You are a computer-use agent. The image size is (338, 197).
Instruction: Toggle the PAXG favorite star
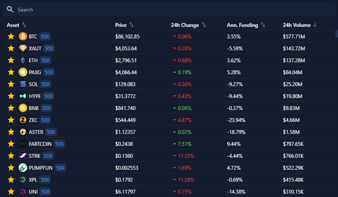(11, 72)
